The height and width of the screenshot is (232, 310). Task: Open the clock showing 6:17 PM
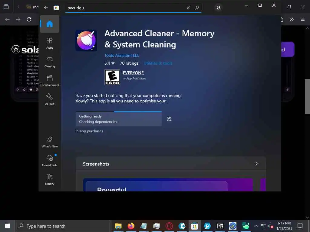pos(284,226)
